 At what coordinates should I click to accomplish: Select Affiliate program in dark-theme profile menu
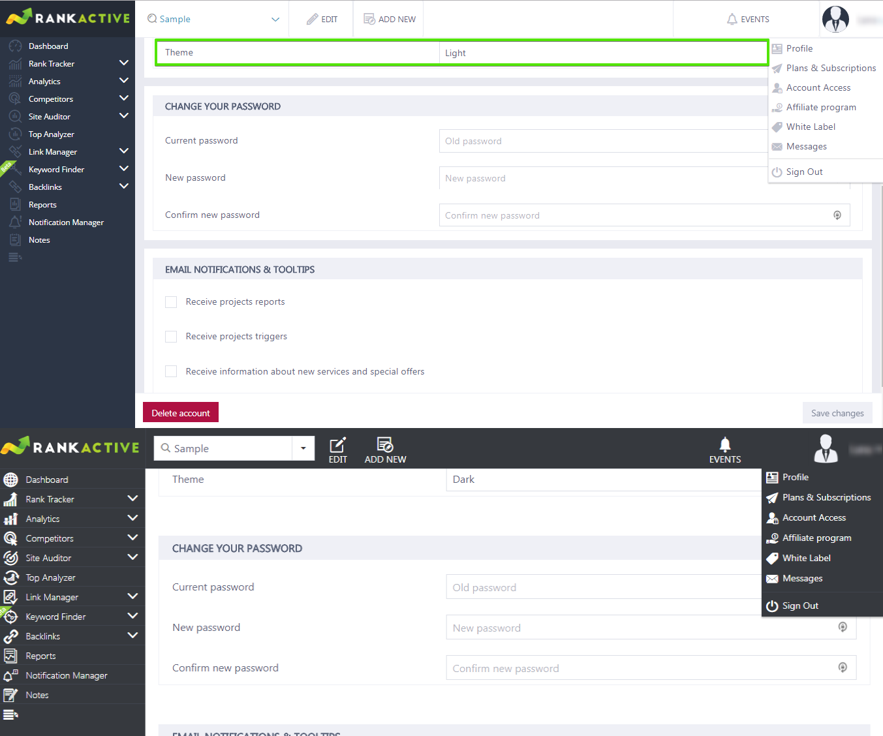[816, 538]
